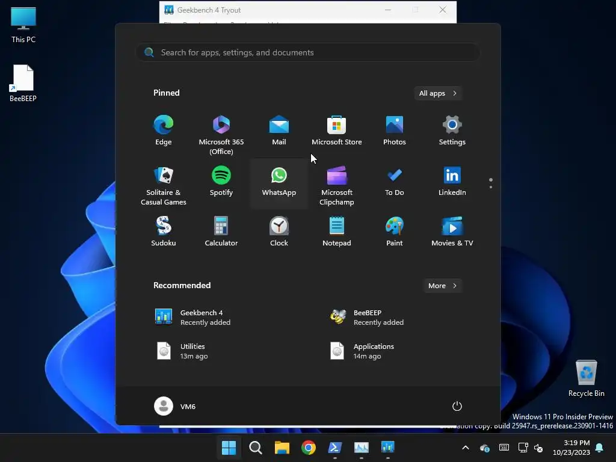Screen dimensions: 616x462
Task: Select the This PC desktop icon
Action: click(x=23, y=25)
